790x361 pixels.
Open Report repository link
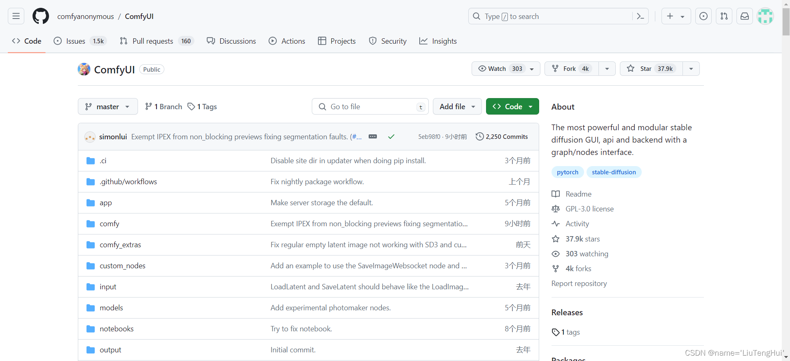pos(579,284)
